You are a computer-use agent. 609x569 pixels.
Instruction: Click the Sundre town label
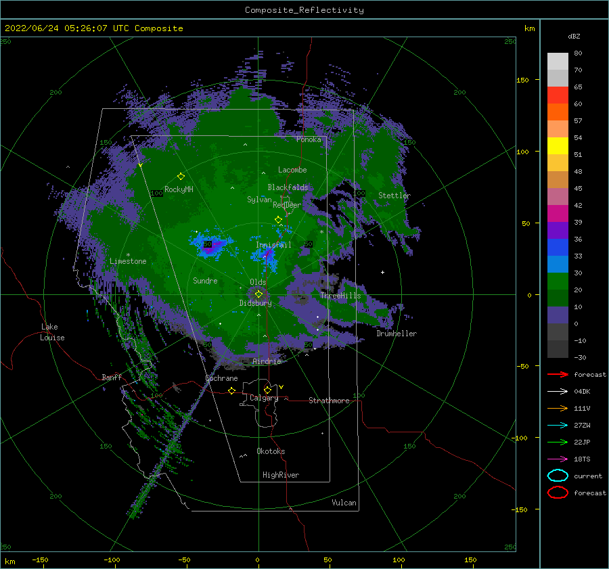[205, 281]
